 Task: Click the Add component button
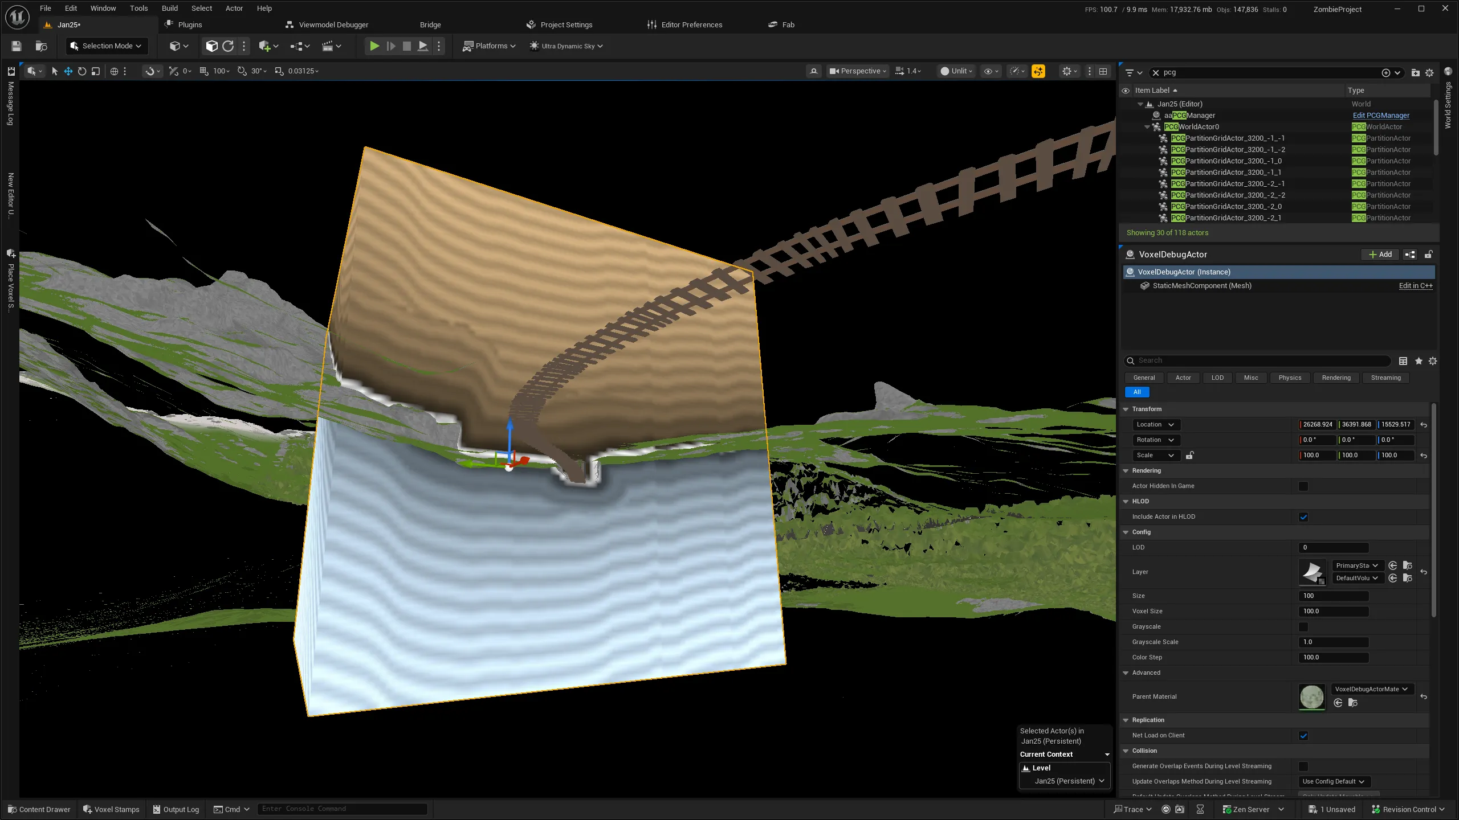1380,255
